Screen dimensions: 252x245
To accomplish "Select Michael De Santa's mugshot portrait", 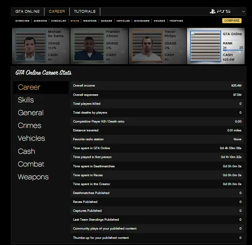I will [31, 46].
